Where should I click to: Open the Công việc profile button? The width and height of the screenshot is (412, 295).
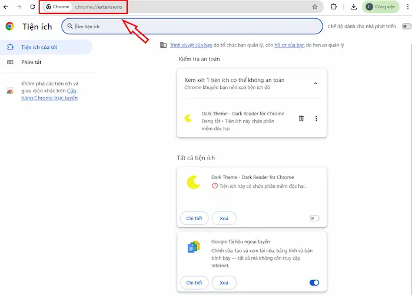(x=385, y=7)
